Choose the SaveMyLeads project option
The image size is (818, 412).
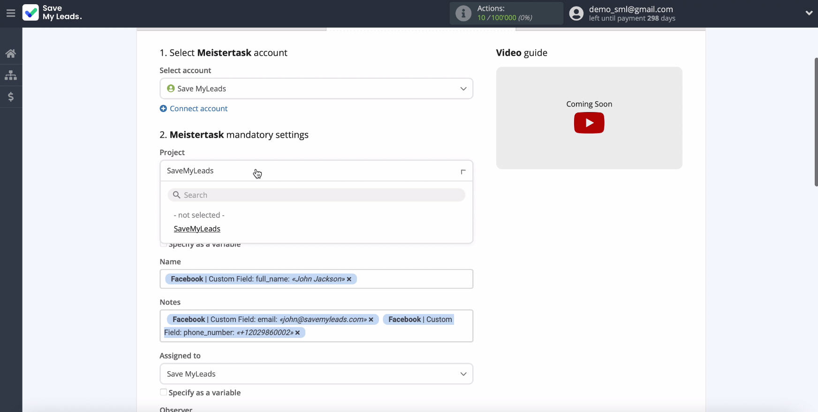click(197, 229)
